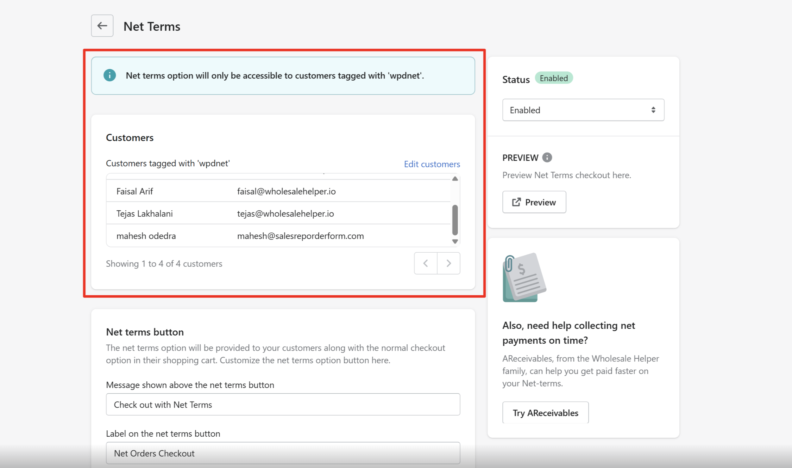Select the Tejas Lakhalani customer row
The width and height of the screenshot is (792, 468).
[x=144, y=213]
